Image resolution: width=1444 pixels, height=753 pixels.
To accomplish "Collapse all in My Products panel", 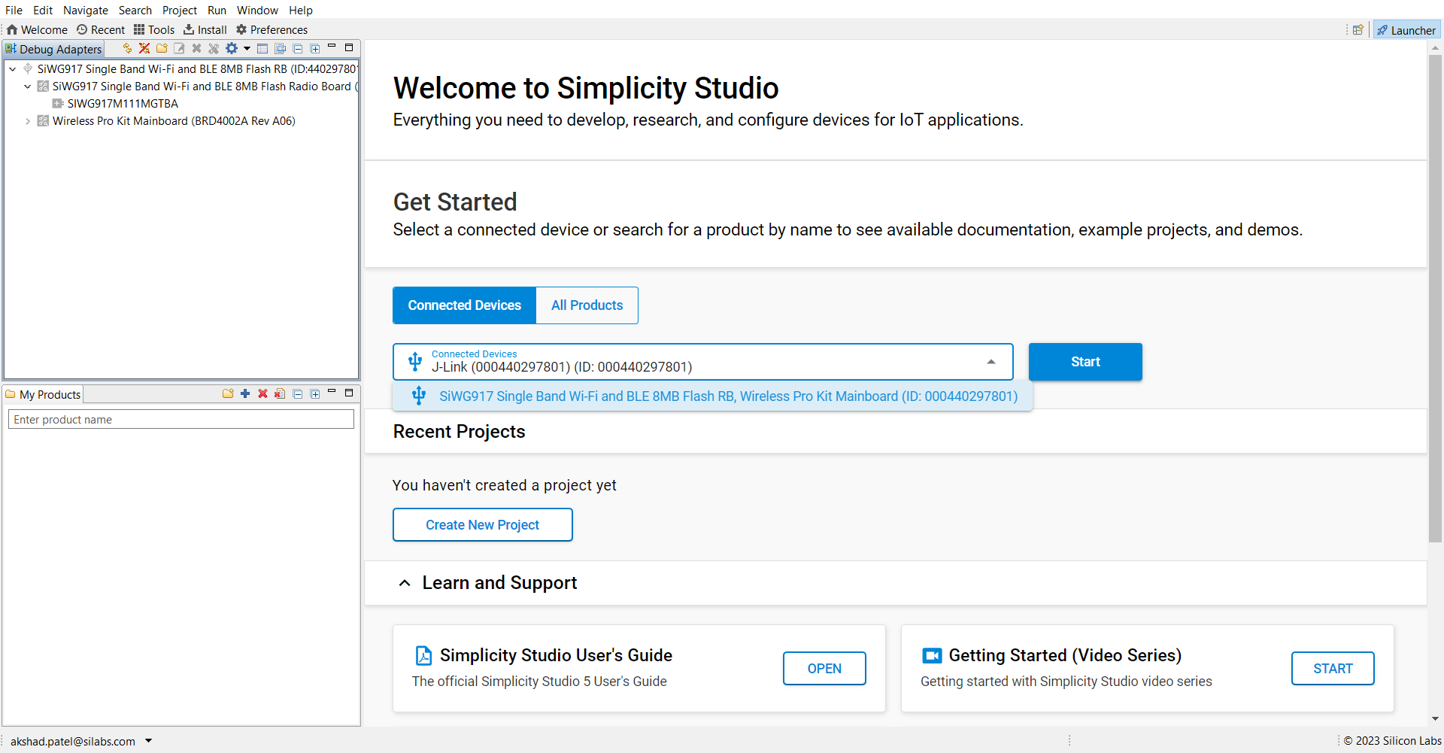I will pos(298,393).
